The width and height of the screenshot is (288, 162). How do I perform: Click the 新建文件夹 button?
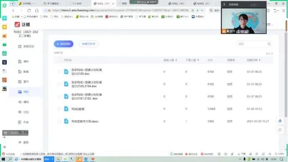coord(89,44)
